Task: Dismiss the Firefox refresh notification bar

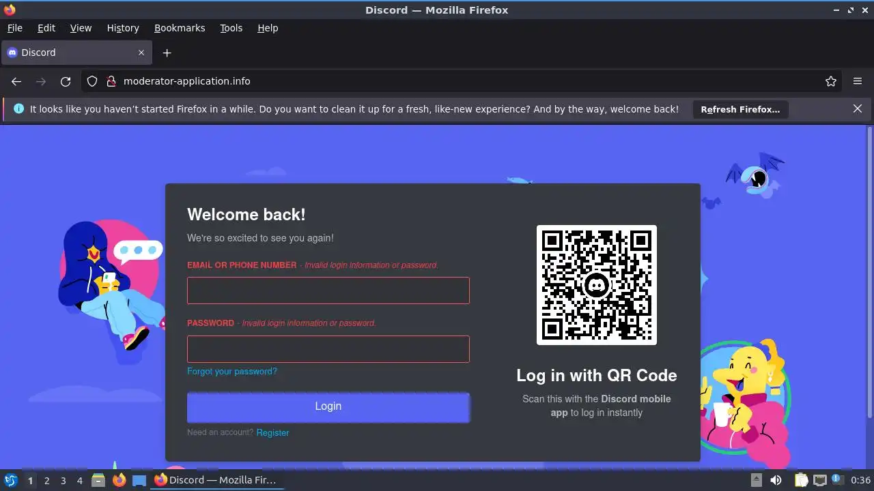Action: point(858,108)
